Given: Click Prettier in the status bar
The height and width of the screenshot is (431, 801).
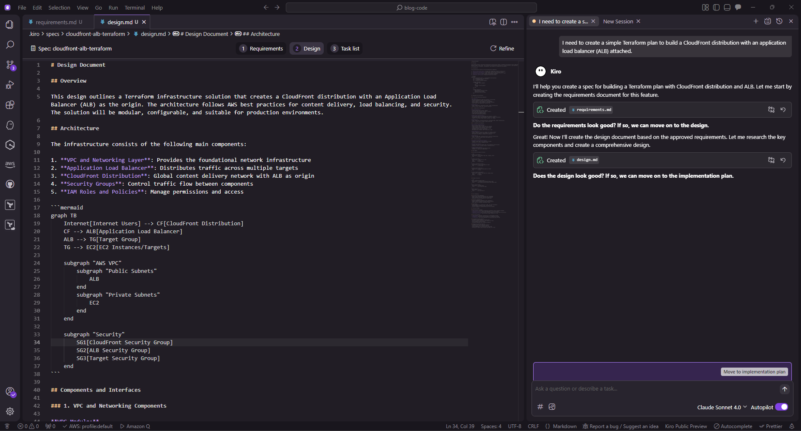Looking at the screenshot, I should tap(771, 426).
